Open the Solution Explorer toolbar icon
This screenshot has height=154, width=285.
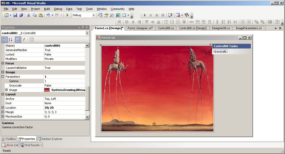coord(100,15)
